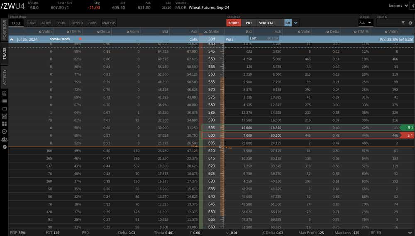Click the /ZWU4 symbol field
Viewport: 415px width, 236px height.
(12, 6)
